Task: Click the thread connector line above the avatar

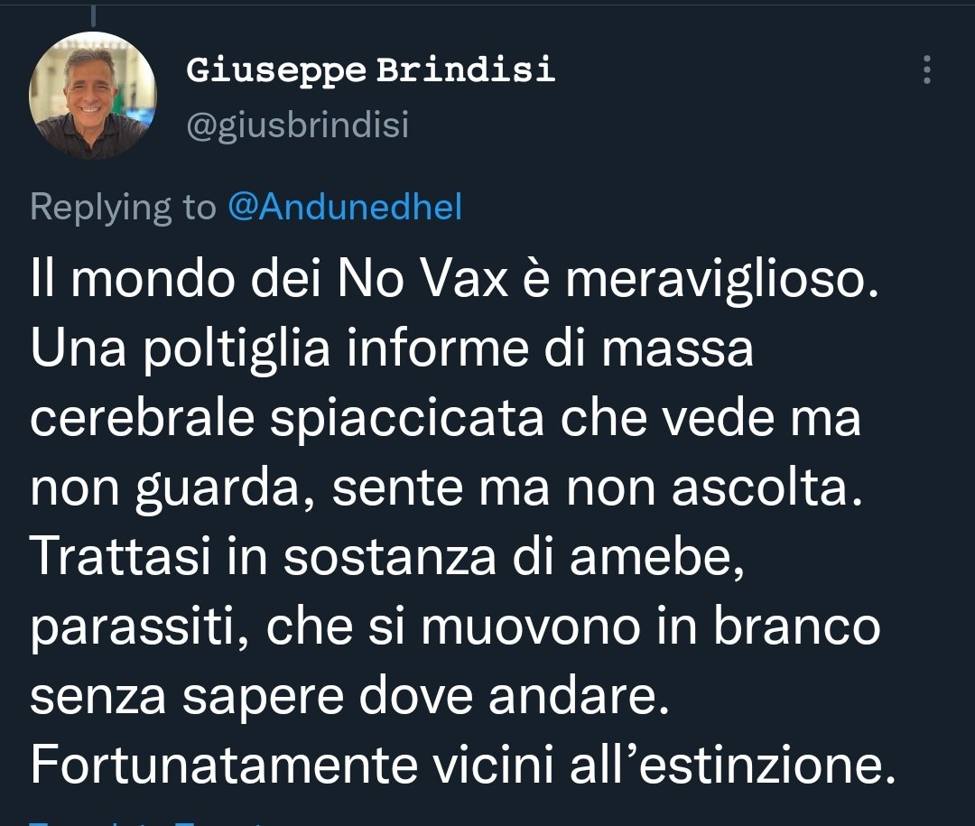Action: pos(93,14)
